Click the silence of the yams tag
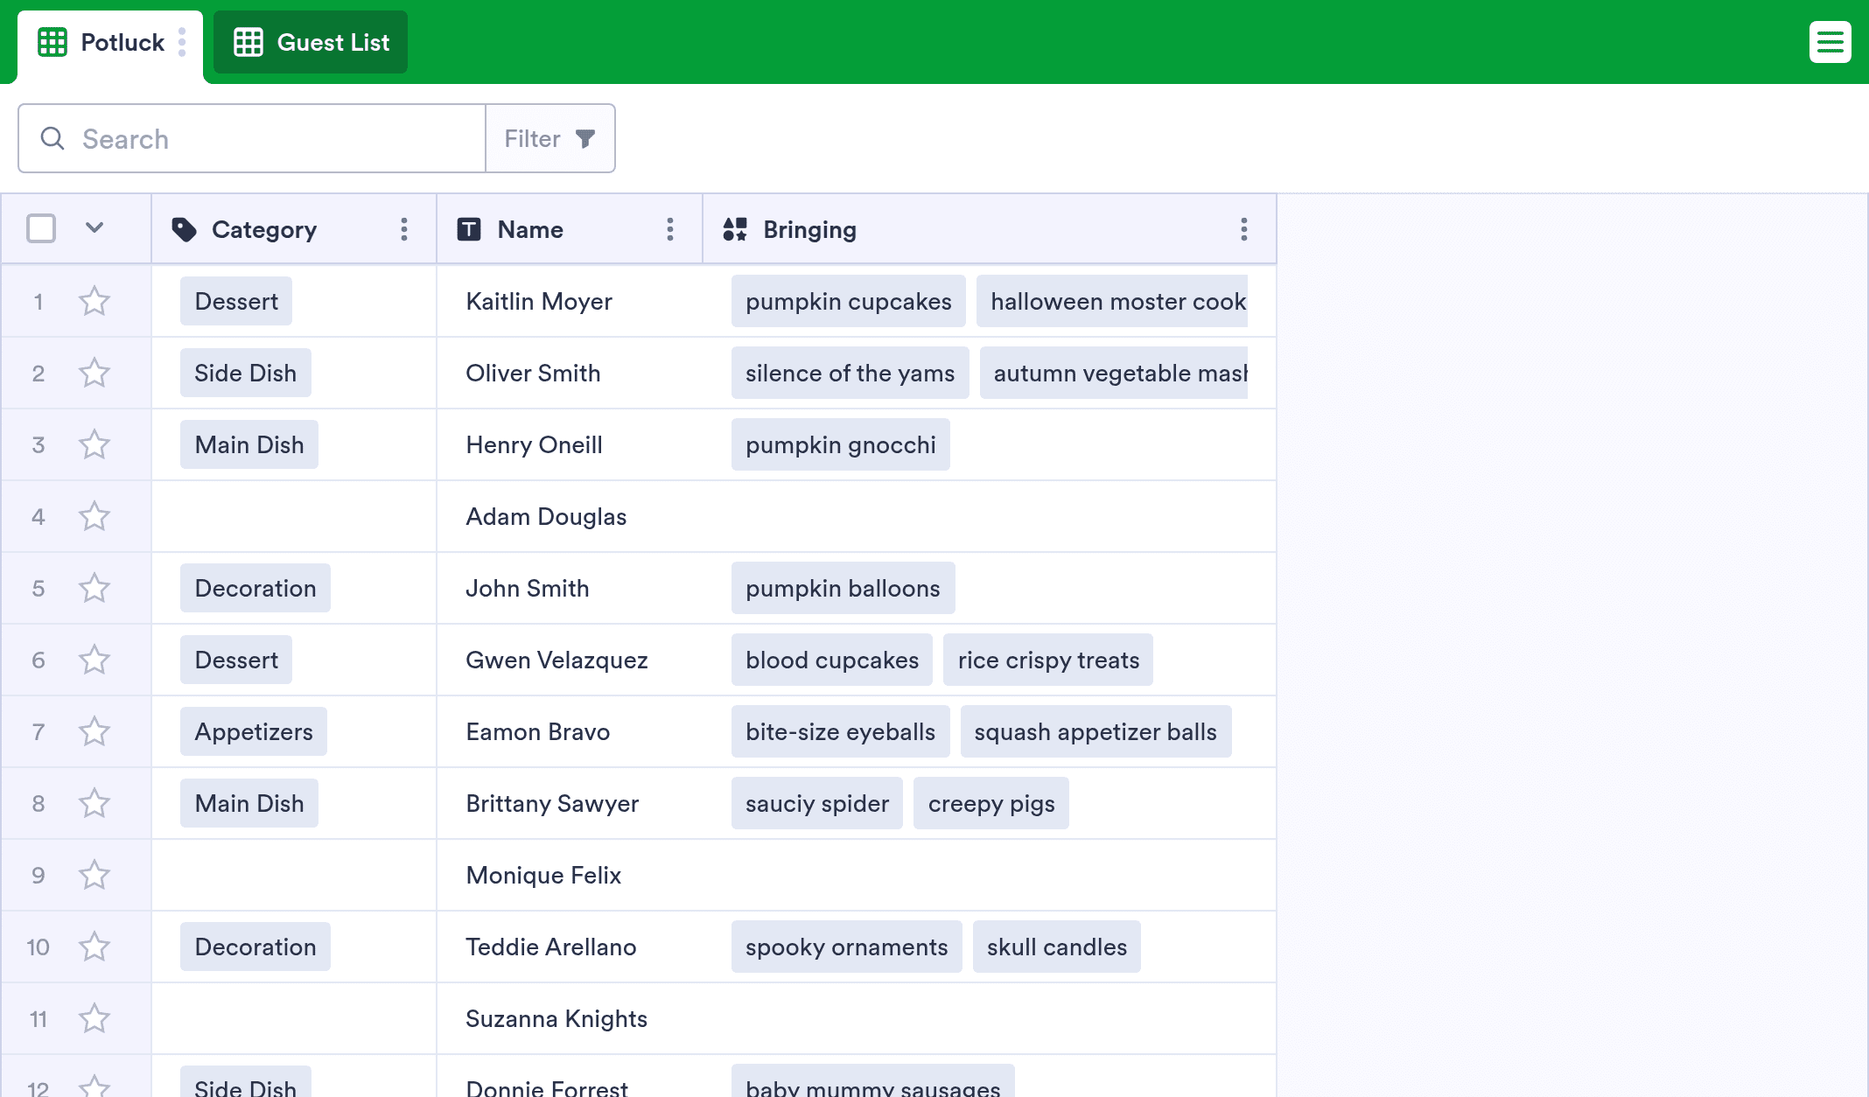 850,373
